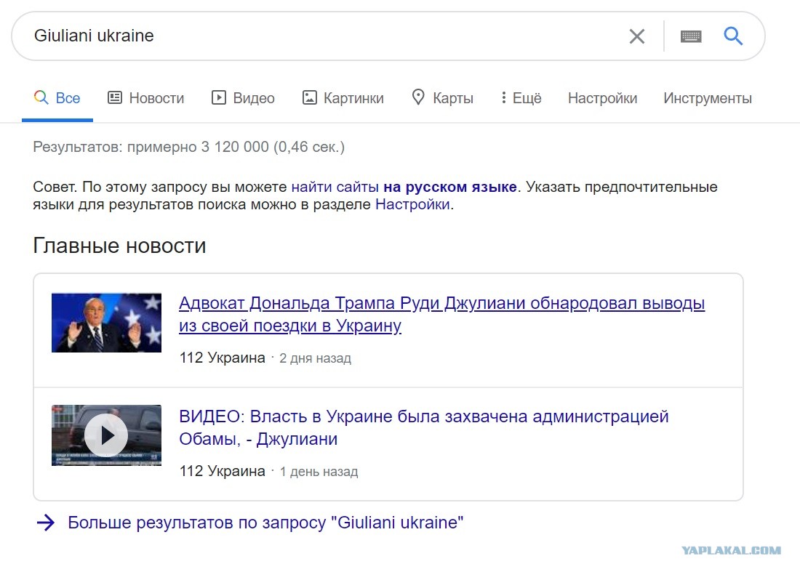Click the arrow icon beside Больше результатов
The height and width of the screenshot is (572, 800).
(x=46, y=523)
